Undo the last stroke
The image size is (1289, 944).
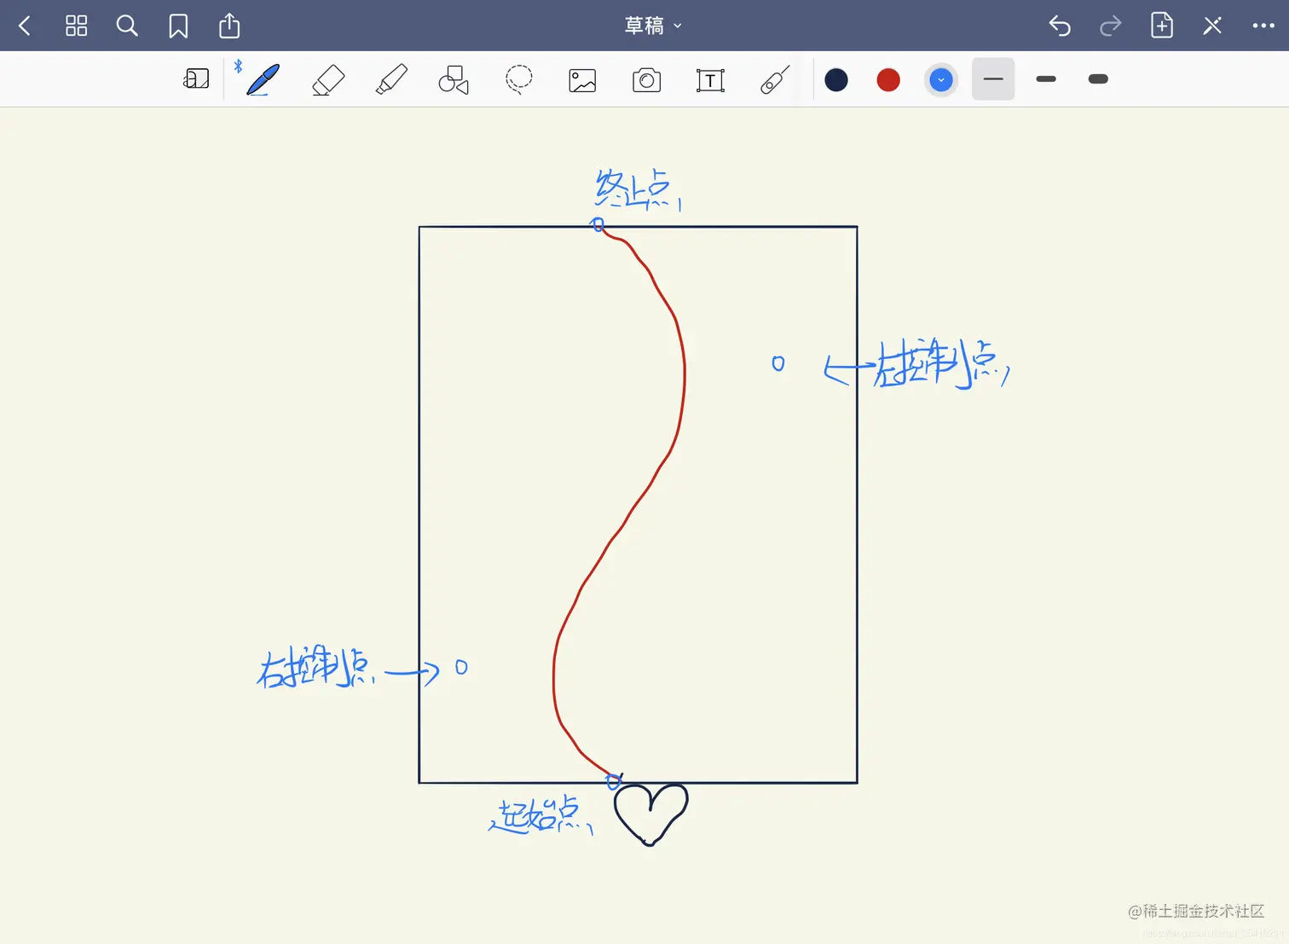1060,26
